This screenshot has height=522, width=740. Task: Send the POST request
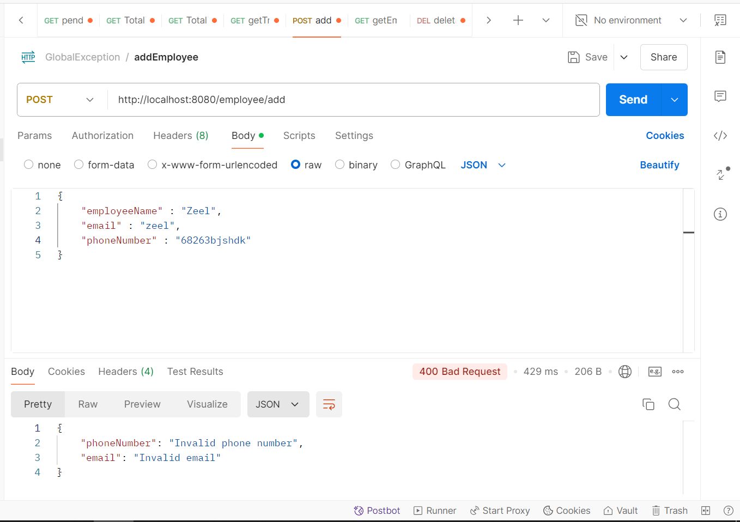633,100
